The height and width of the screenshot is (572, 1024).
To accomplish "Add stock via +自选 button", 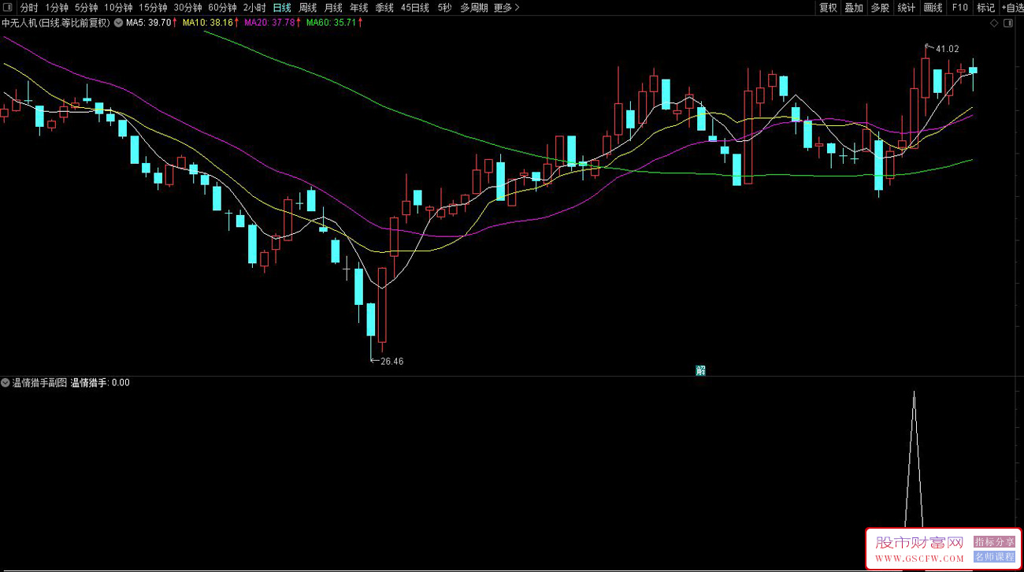I will (1012, 7).
